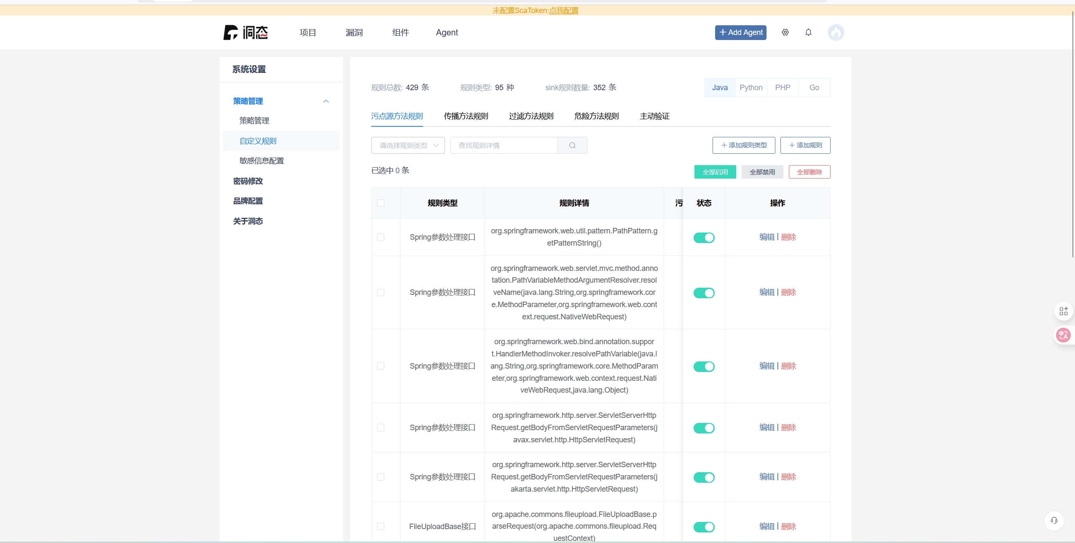Open the 漏洞 top menu
This screenshot has height=543, width=1075.
tap(354, 32)
